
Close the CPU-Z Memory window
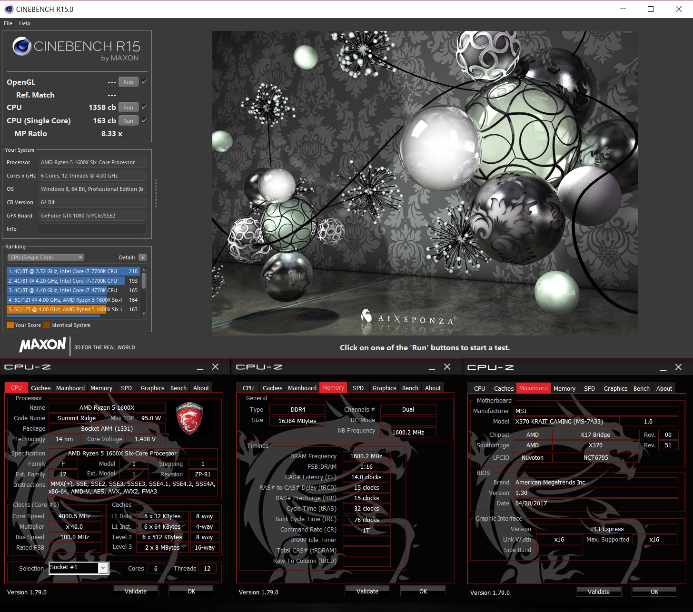[447, 367]
